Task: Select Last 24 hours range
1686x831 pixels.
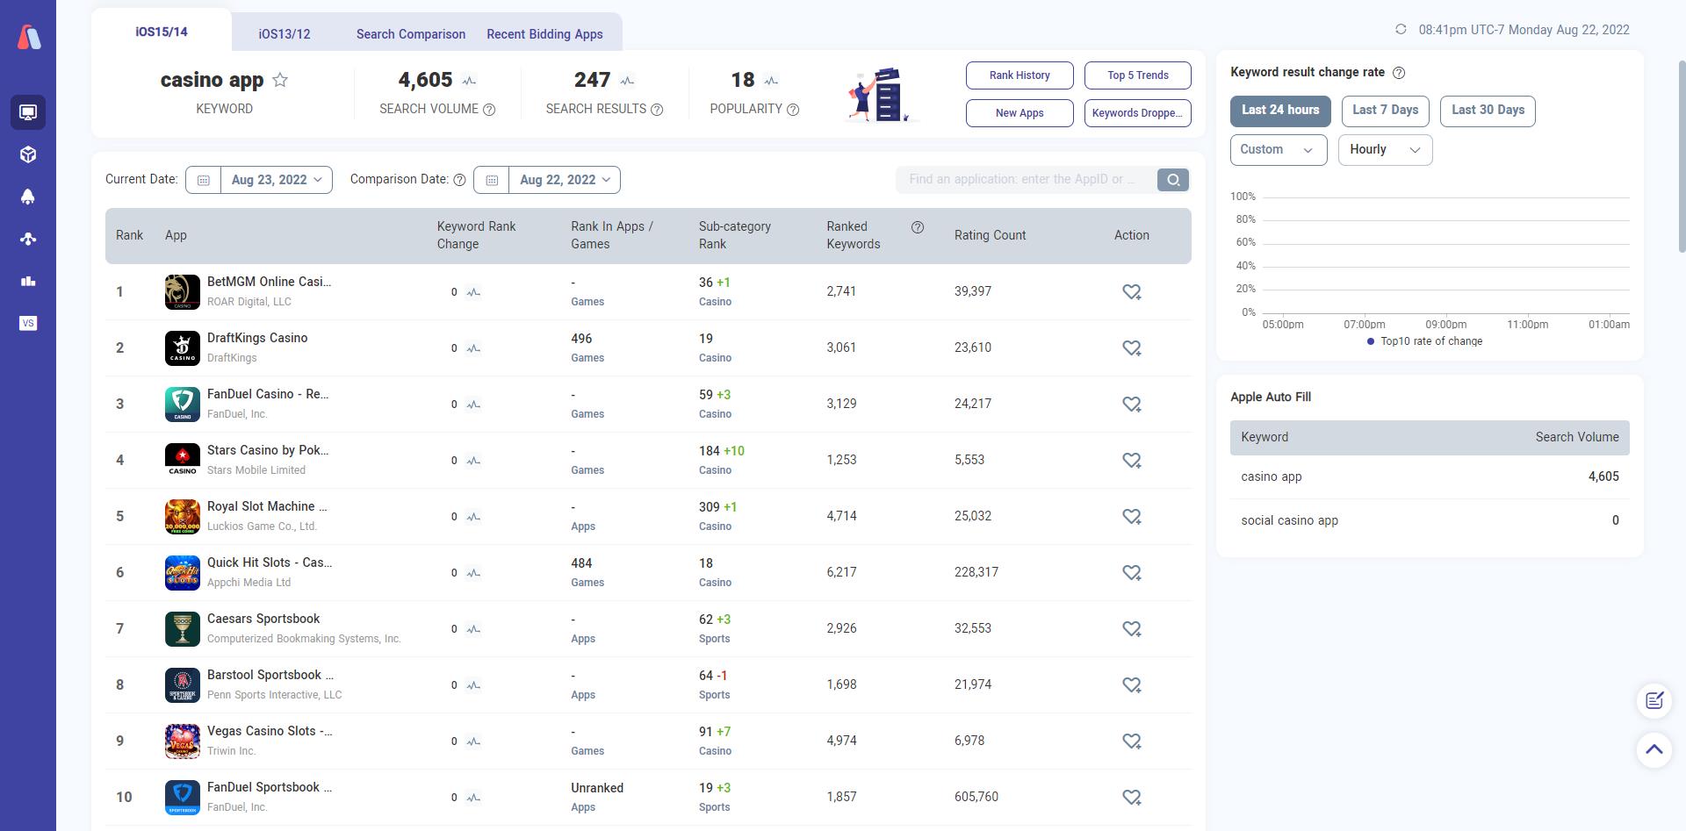Action: (x=1280, y=111)
